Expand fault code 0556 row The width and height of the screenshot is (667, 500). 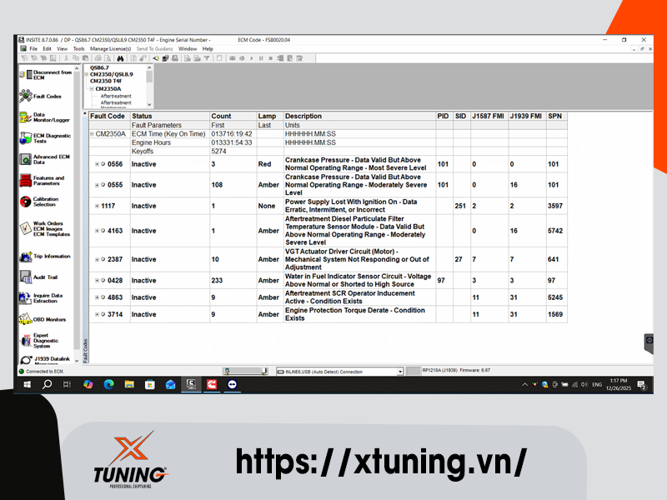pyautogui.click(x=97, y=165)
